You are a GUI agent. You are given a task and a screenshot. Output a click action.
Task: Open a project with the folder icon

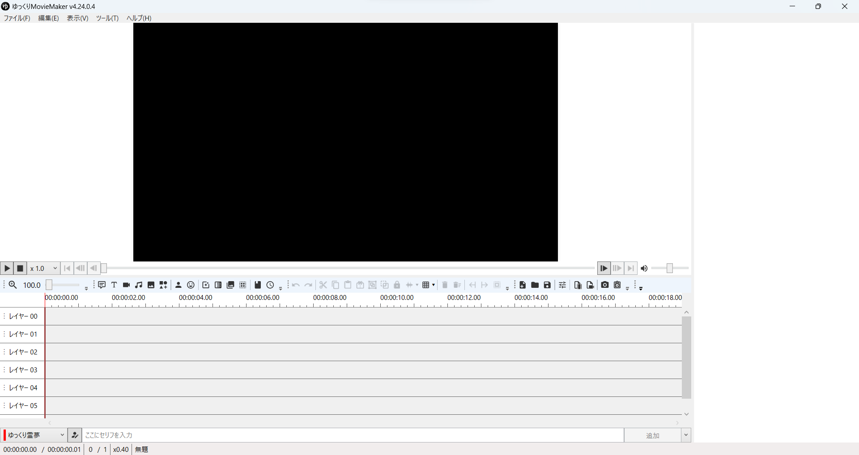coord(535,285)
